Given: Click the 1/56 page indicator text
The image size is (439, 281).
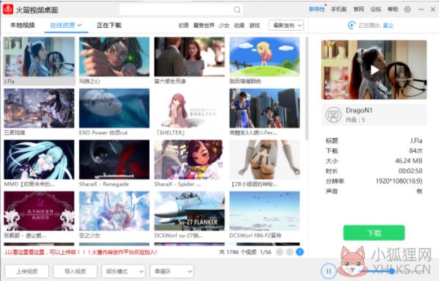Looking at the screenshot, I should point(266,252).
